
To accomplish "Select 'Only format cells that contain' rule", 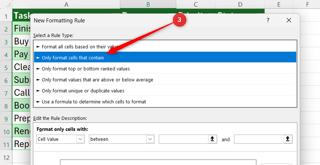I will [x=165, y=57].
